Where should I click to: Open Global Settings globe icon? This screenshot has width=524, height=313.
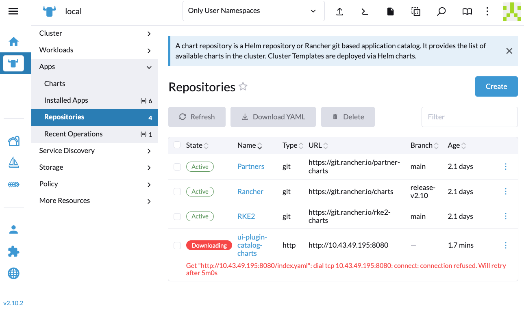(x=13, y=274)
